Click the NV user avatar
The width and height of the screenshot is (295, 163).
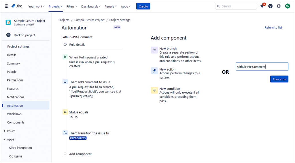point(288,6)
